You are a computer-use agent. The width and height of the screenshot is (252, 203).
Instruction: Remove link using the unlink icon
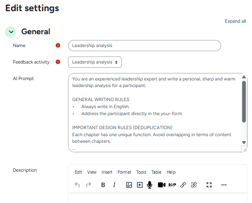coord(194,185)
